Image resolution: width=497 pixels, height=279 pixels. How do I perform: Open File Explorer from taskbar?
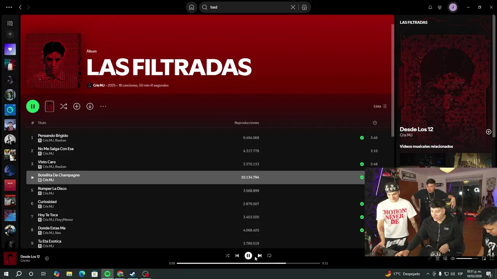(x=69, y=274)
